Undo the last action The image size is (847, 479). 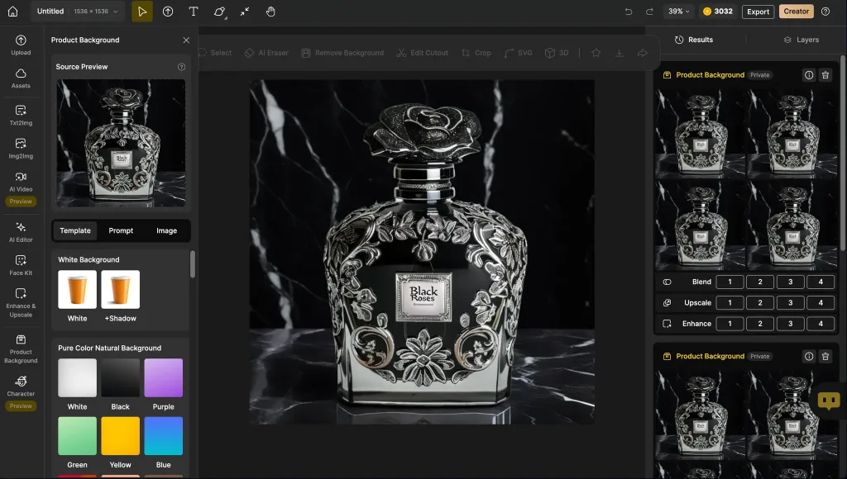(629, 12)
